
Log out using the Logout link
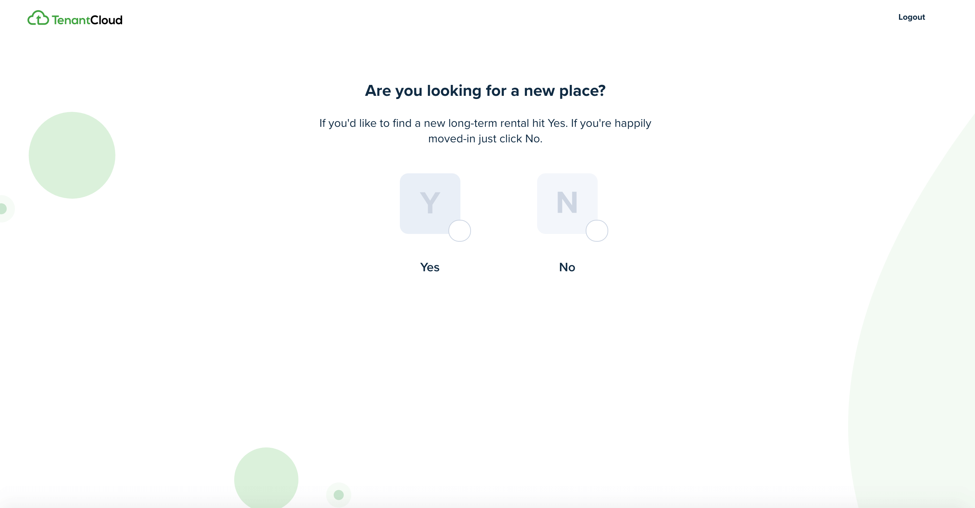911,17
